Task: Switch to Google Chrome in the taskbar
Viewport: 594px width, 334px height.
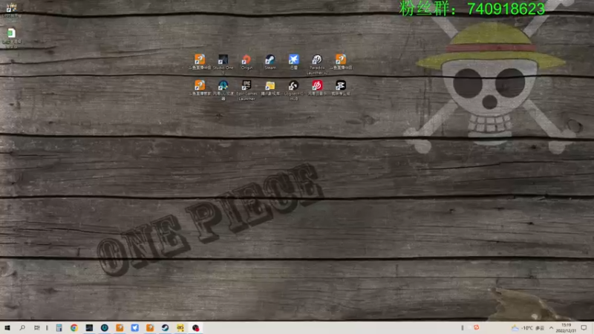Action: coord(74,327)
